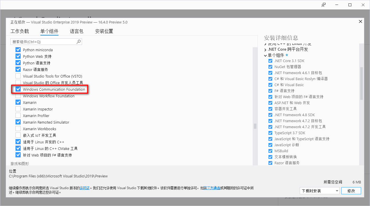
Task: Toggle .NET Framework 4.8 SDK checkbox
Action: (x=270, y=115)
